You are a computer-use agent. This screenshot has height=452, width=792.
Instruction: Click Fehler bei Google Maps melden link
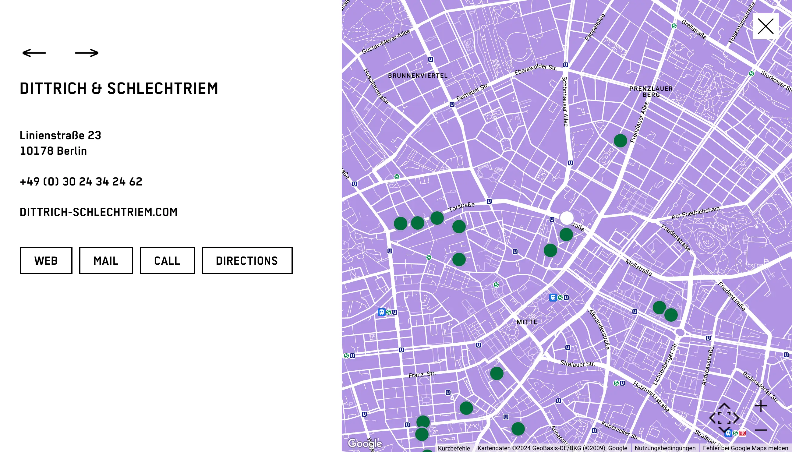tap(745, 448)
